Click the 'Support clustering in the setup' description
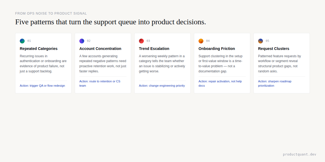Image resolution: width=325 pixels, height=162 pixels. click(220, 64)
